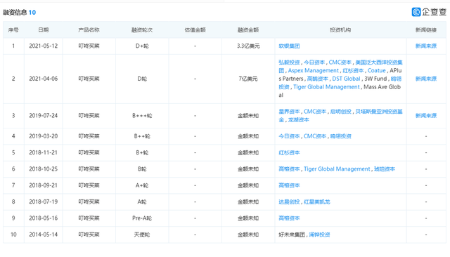The width and height of the screenshot is (450, 257).
Task: Click the B+++轮 round cell
Action: click(142, 115)
